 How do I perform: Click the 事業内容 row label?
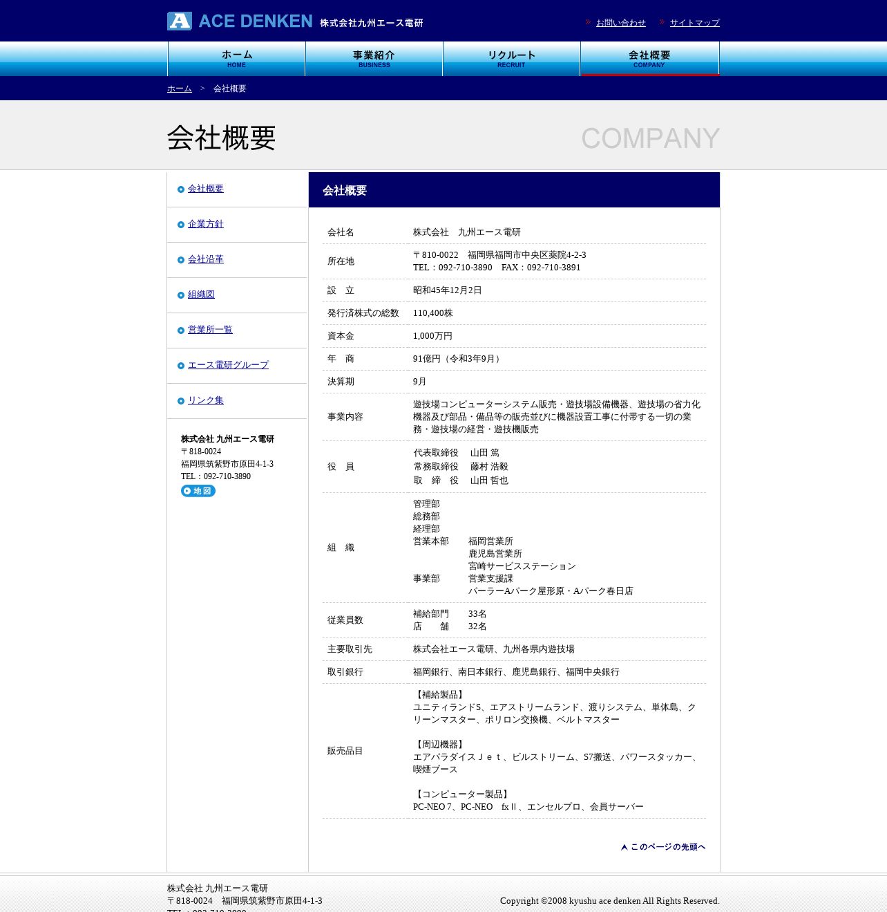tap(345, 417)
